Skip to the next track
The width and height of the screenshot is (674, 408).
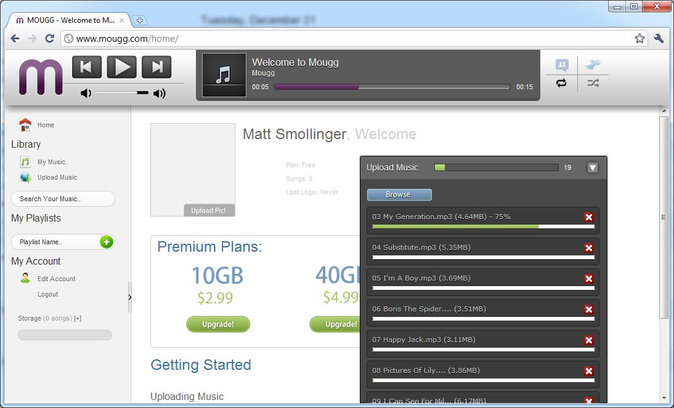tap(156, 66)
